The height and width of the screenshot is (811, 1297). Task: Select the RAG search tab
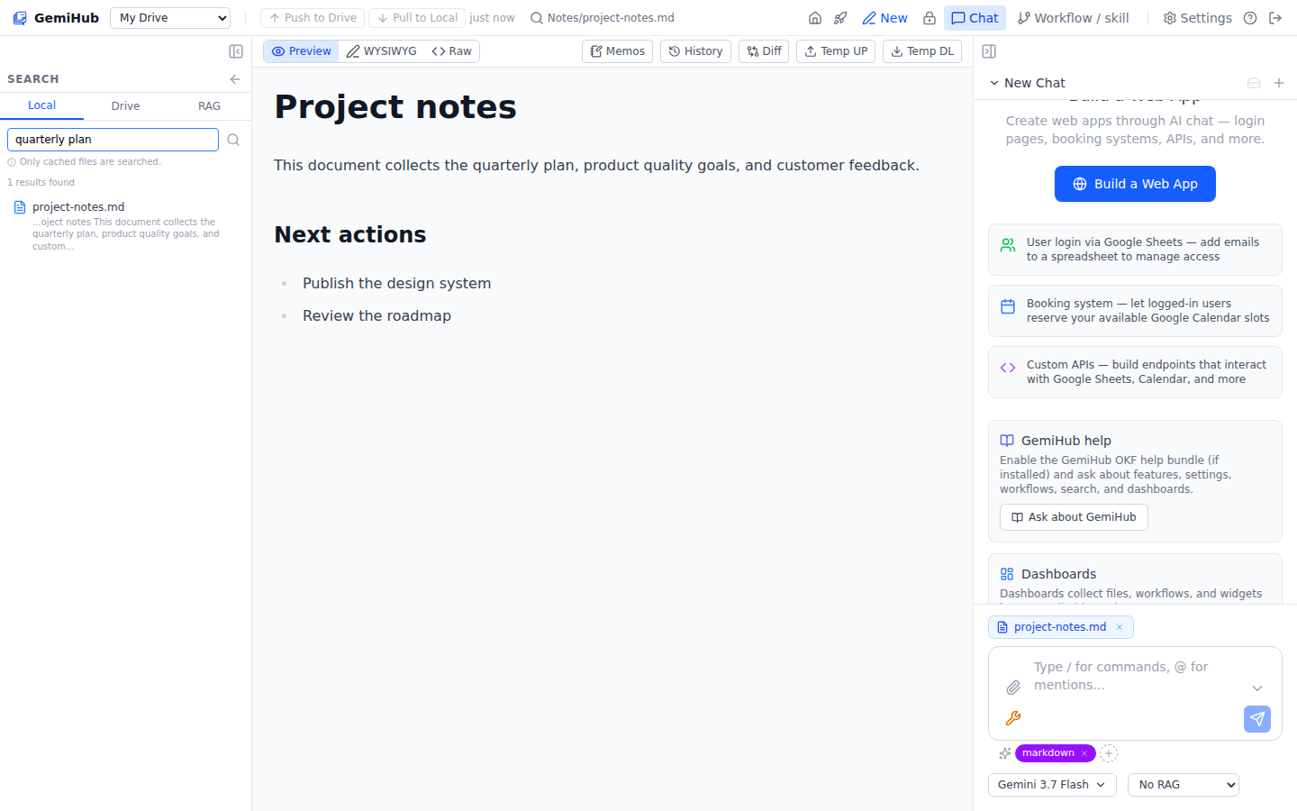pos(209,105)
